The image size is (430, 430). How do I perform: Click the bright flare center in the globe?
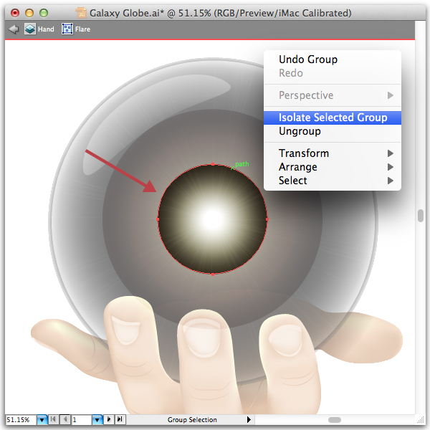[213, 219]
